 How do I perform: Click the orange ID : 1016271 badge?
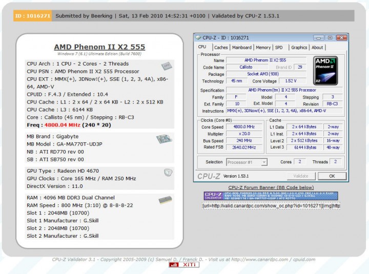[x=32, y=16]
